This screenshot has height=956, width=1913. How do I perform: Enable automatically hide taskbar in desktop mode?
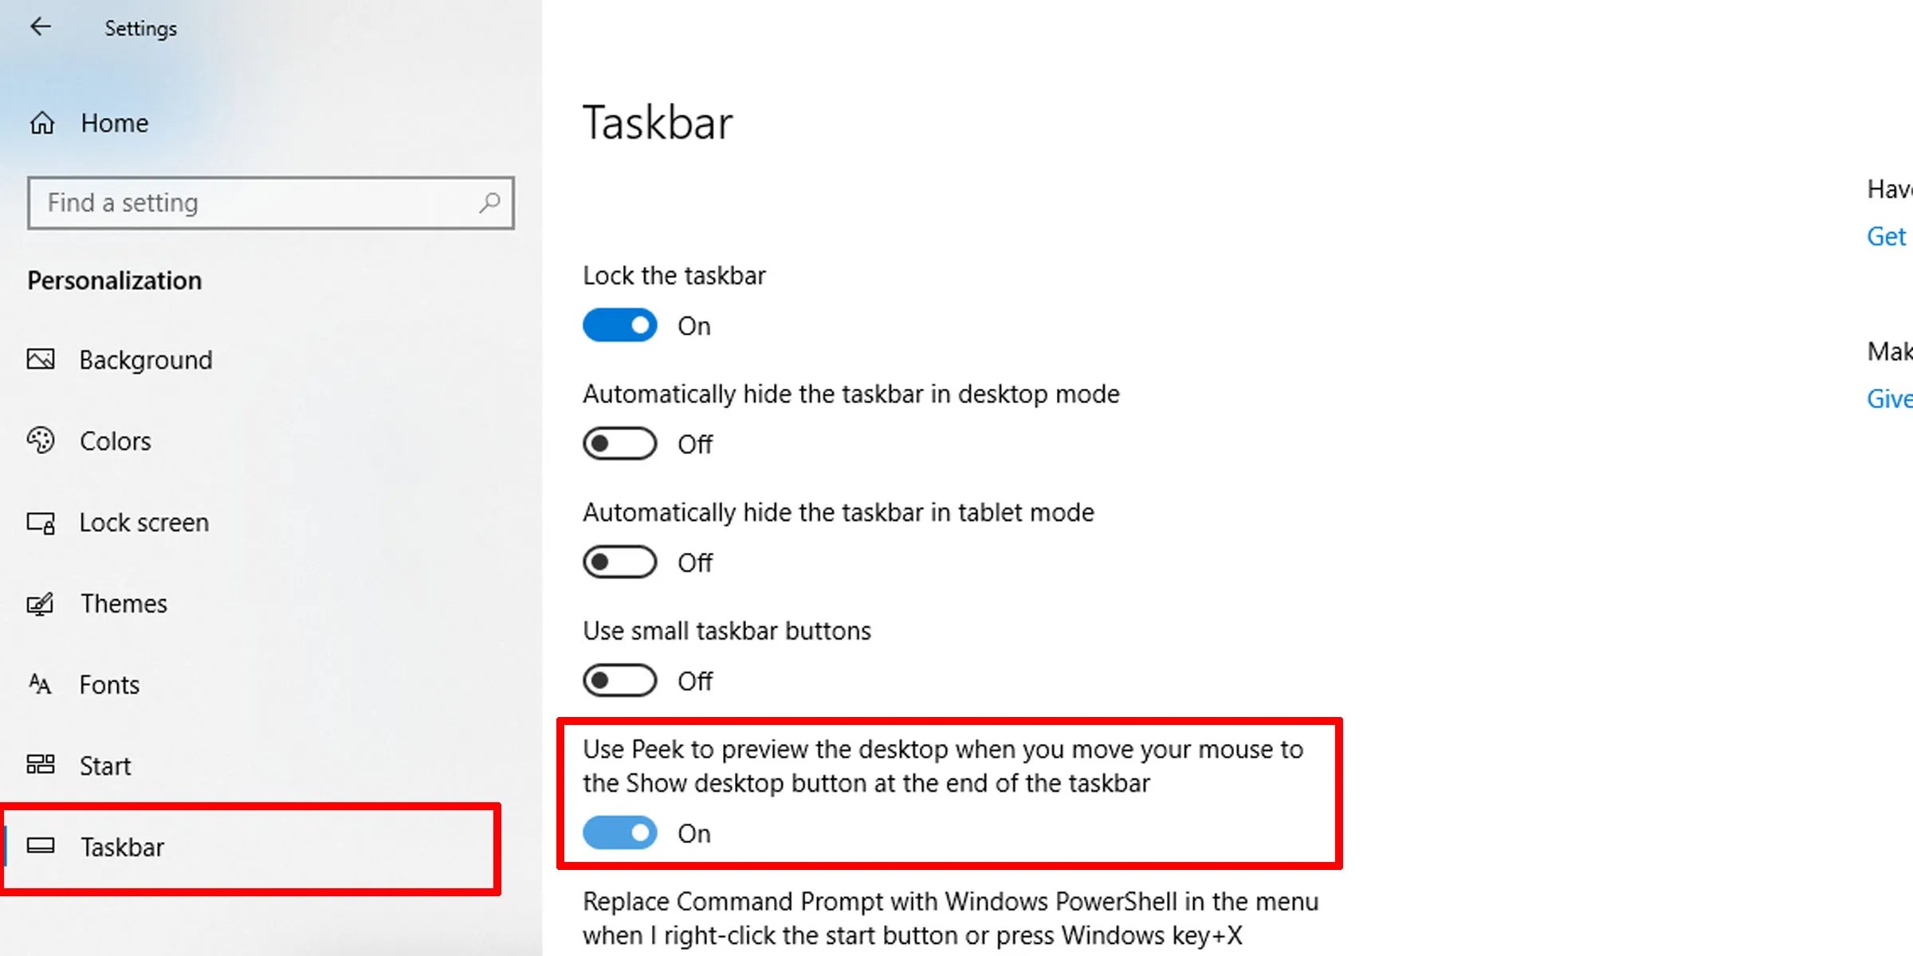pyautogui.click(x=620, y=444)
